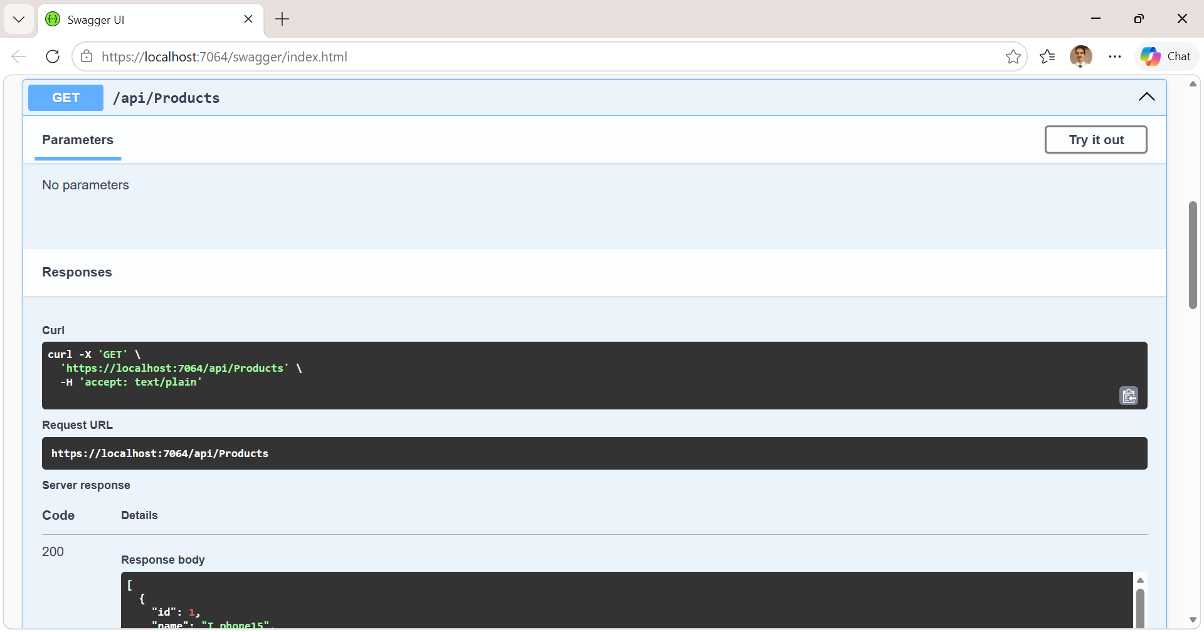This screenshot has width=1204, height=632.
Task: Click the No parameters text
Action: [x=85, y=185]
